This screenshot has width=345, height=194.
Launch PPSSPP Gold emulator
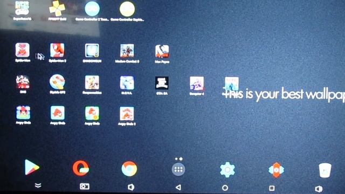[x=57, y=9]
